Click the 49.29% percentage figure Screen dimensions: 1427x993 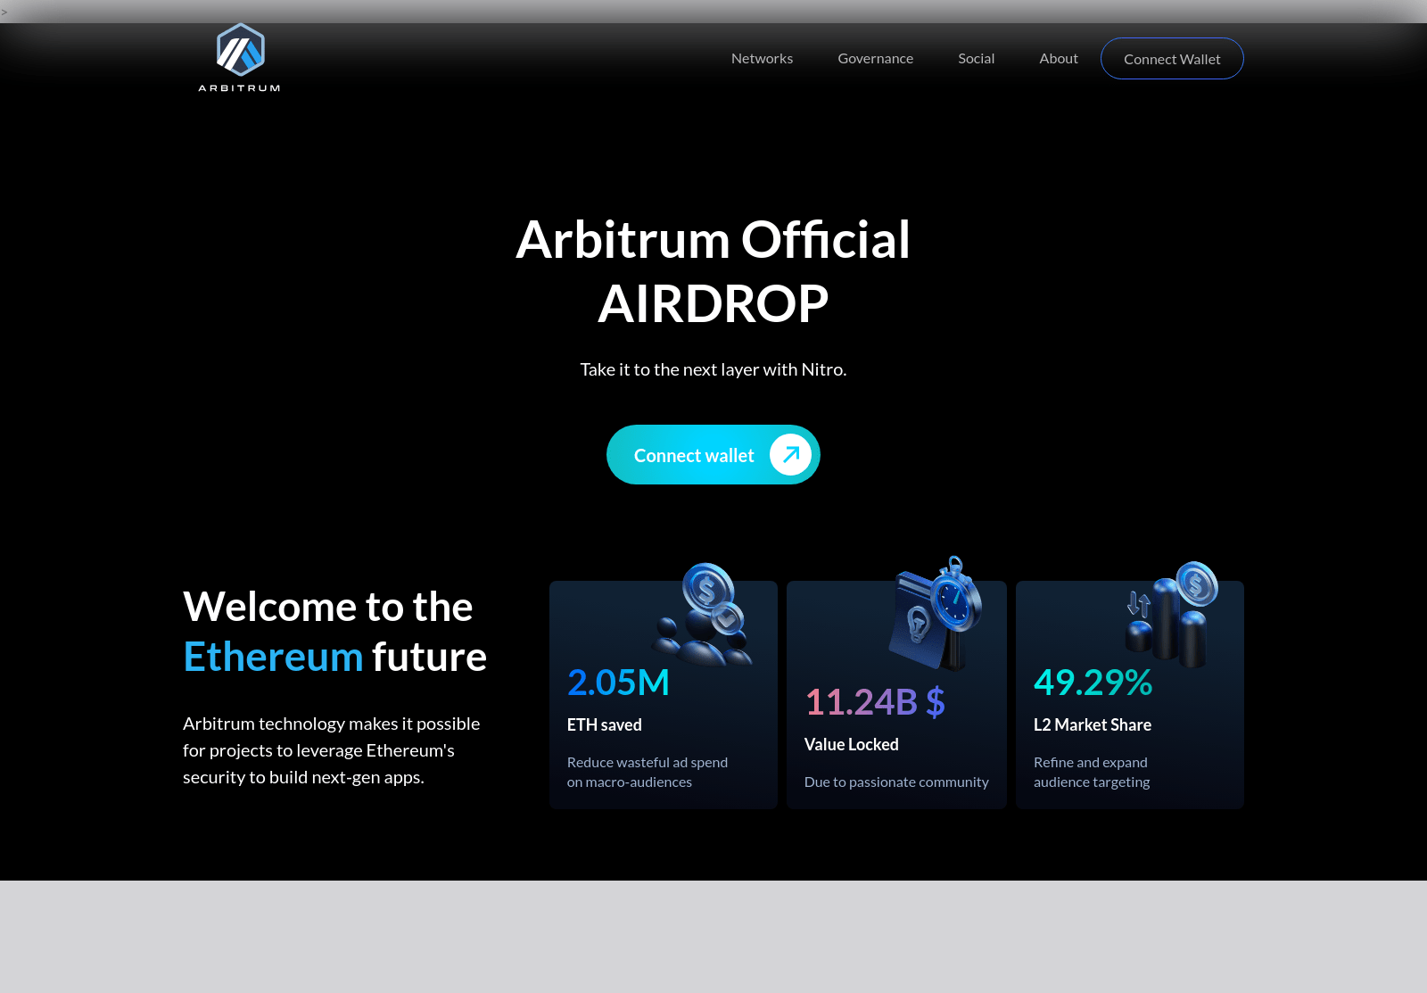coord(1092,683)
